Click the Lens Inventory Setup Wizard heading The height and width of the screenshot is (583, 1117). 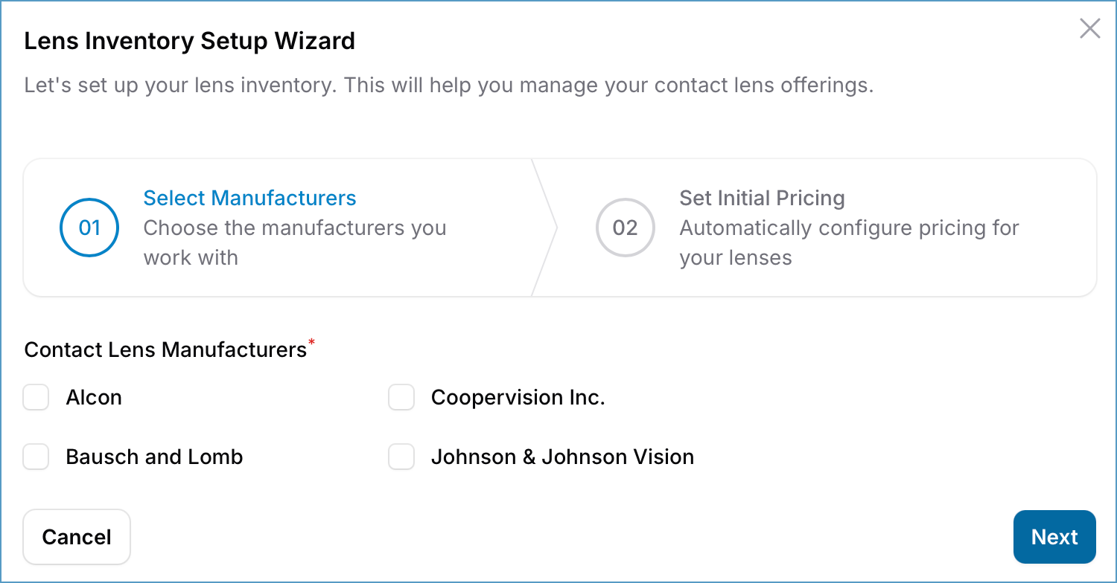189,41
